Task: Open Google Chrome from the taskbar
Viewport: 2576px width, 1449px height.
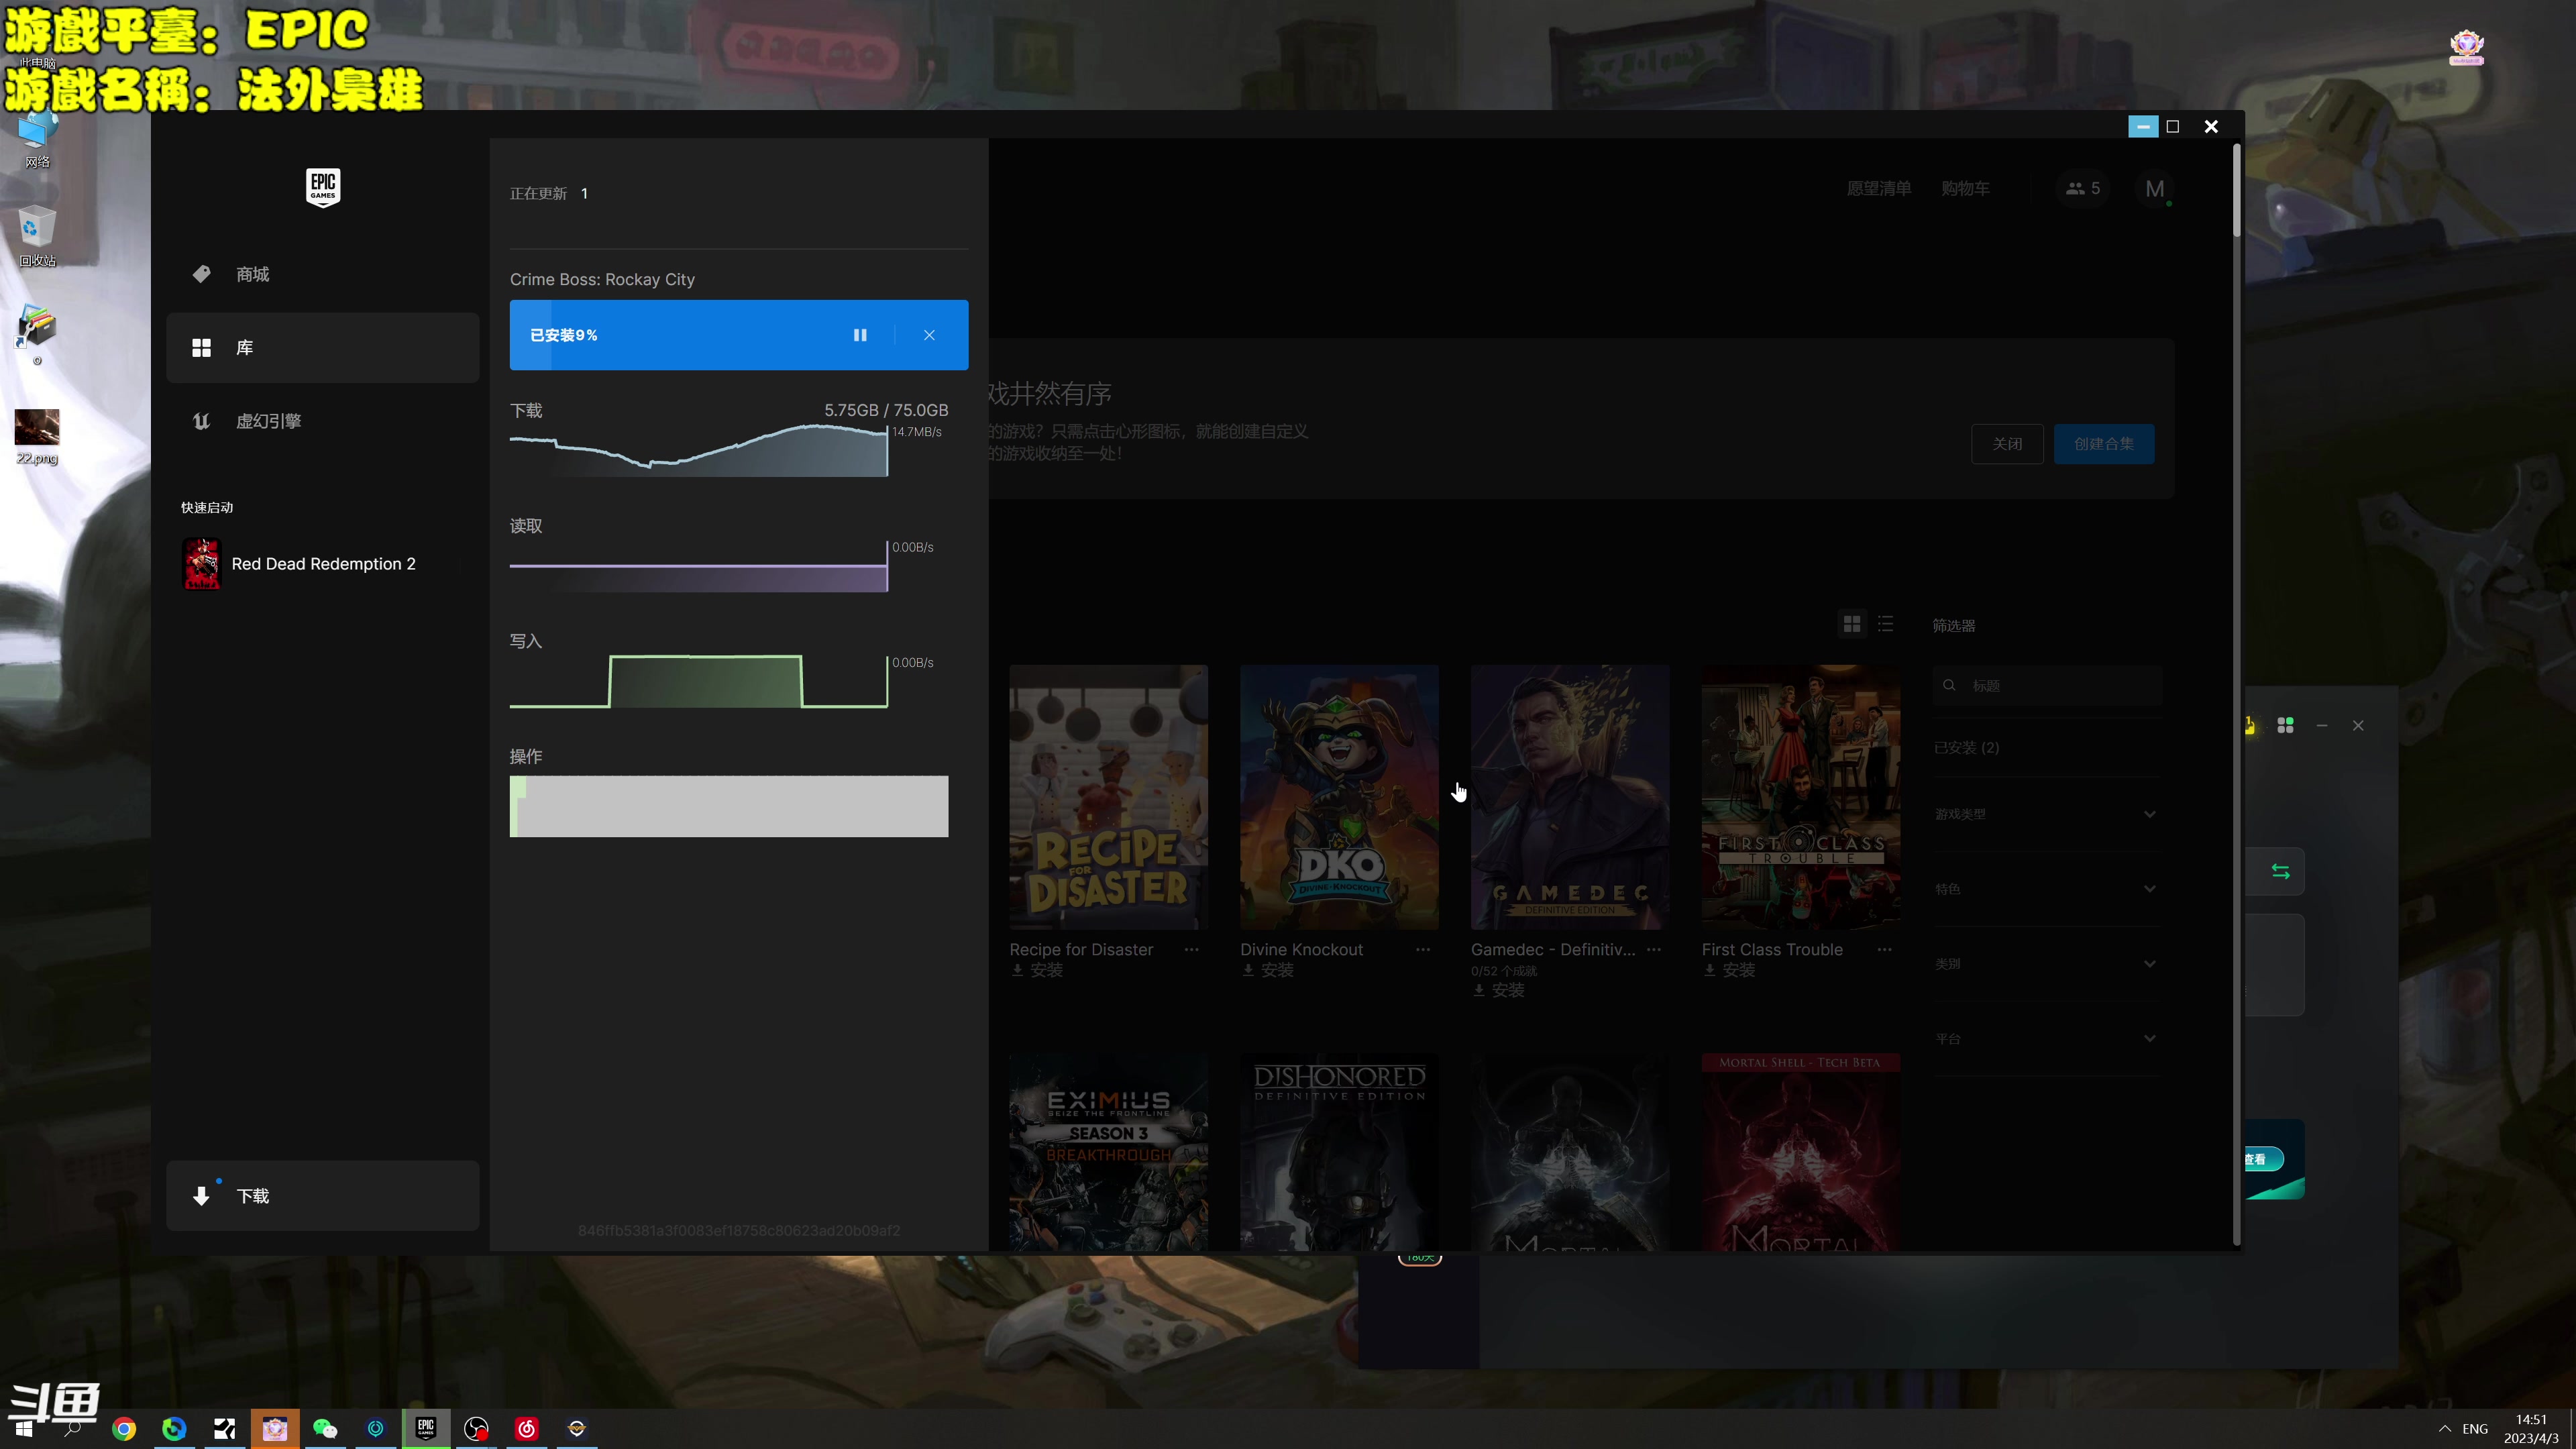Action: tap(124, 1428)
